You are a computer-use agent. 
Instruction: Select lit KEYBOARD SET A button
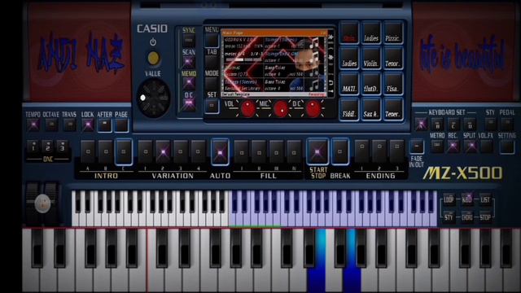click(421, 125)
